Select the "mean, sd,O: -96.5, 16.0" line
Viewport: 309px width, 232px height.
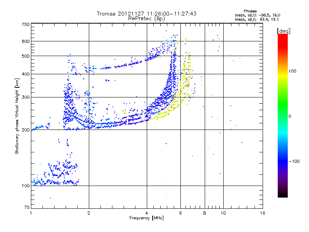pyautogui.click(x=257, y=15)
